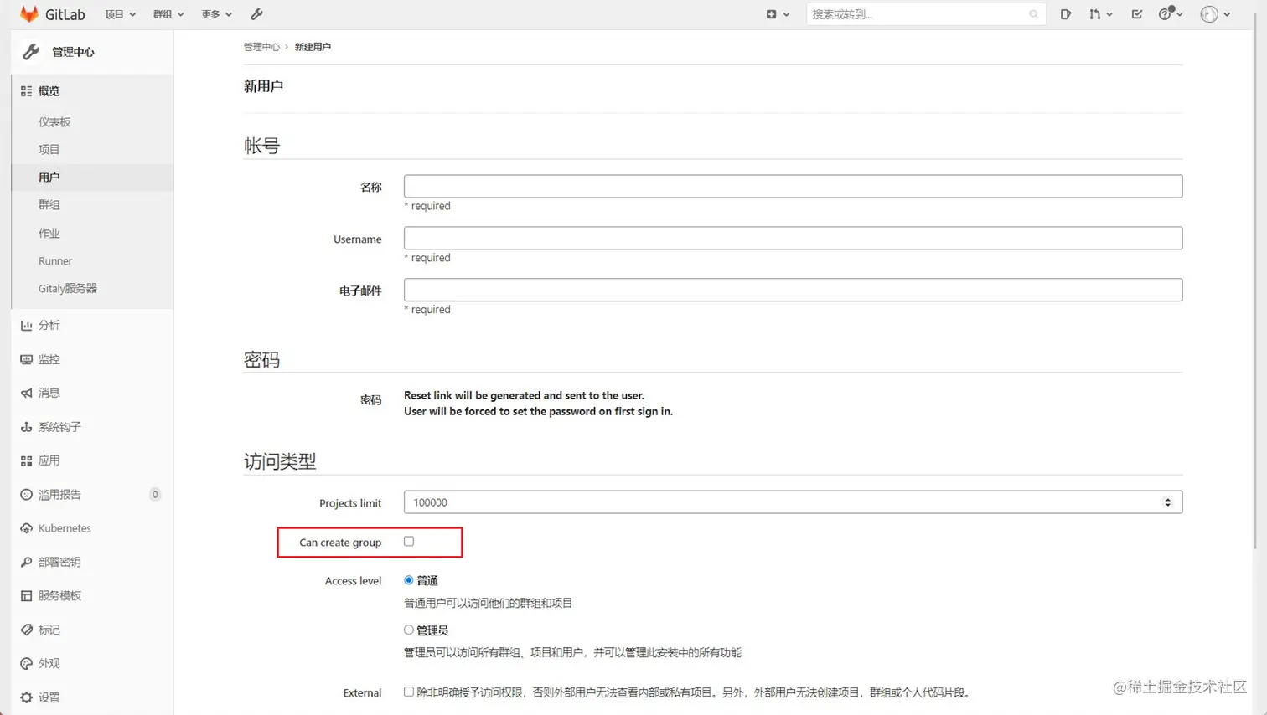Screen dimensions: 1267x715
Task: Open the admin wrench icon in top bar
Action: pyautogui.click(x=256, y=14)
